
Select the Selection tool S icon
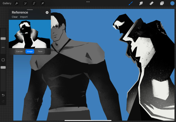pyautogui.click(x=34, y=3)
